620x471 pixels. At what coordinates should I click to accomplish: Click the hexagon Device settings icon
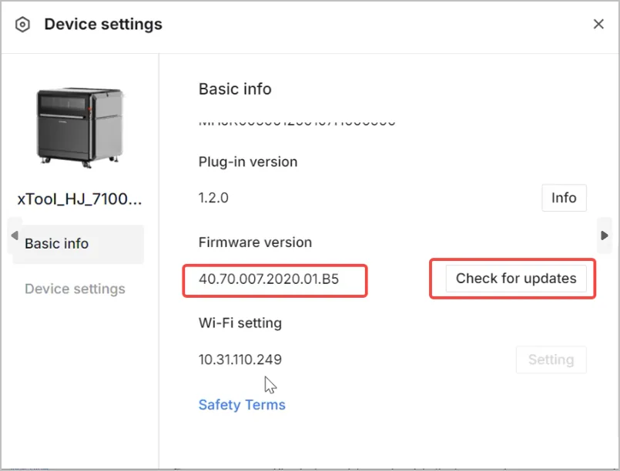click(x=22, y=25)
